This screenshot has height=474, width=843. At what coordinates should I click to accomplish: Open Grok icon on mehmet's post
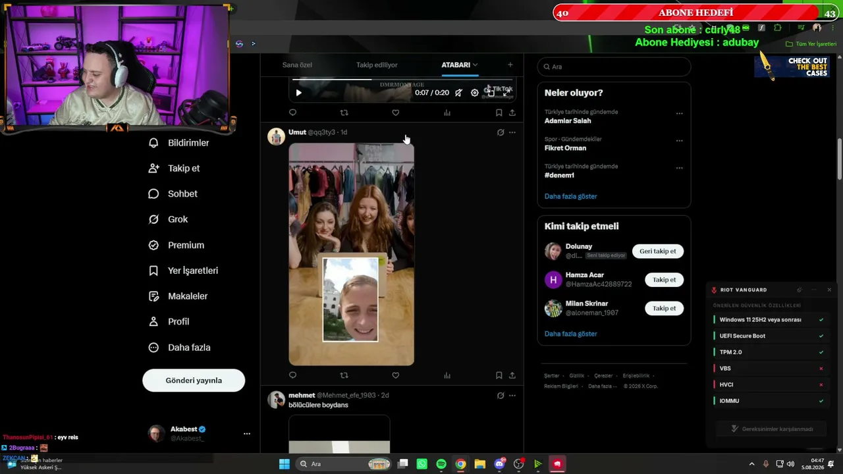(x=501, y=396)
